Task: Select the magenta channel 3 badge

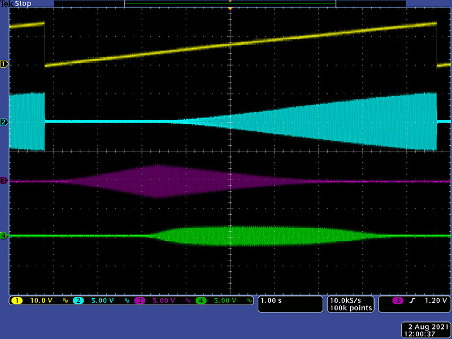Action: [141, 301]
